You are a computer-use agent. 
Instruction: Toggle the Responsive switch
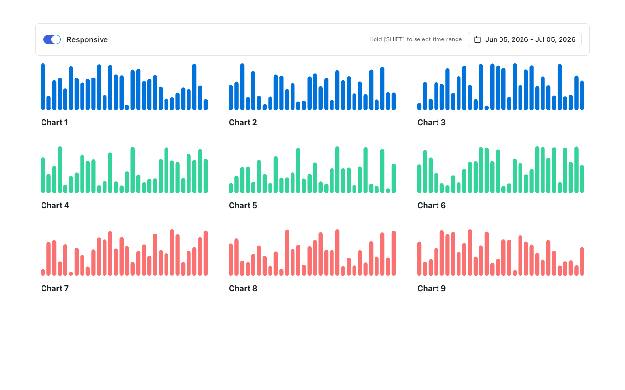click(x=52, y=39)
